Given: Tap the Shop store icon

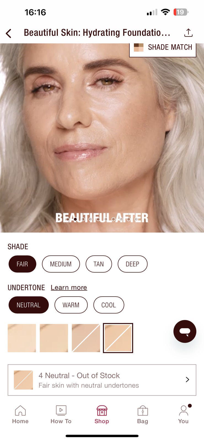Looking at the screenshot, I should pyautogui.click(x=102, y=410).
